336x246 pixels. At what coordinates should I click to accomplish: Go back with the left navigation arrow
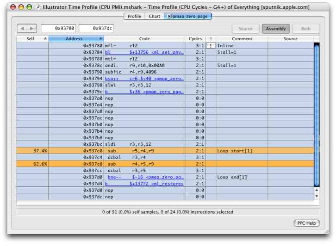pyautogui.click(x=23, y=29)
